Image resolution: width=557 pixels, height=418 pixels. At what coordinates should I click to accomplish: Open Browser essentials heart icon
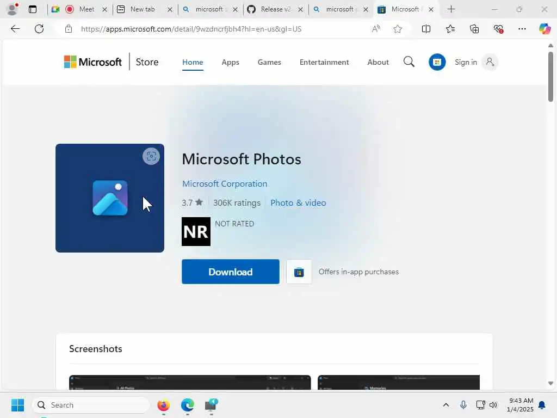(x=498, y=29)
